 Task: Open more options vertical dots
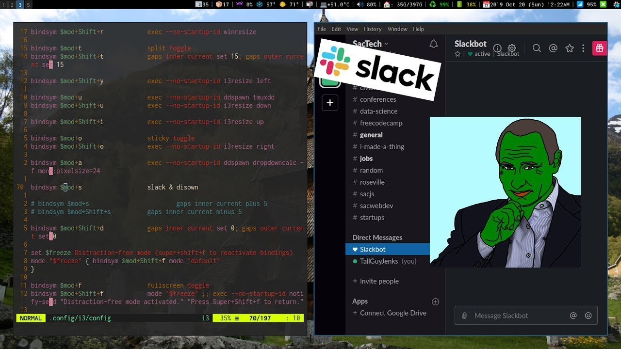click(x=583, y=48)
